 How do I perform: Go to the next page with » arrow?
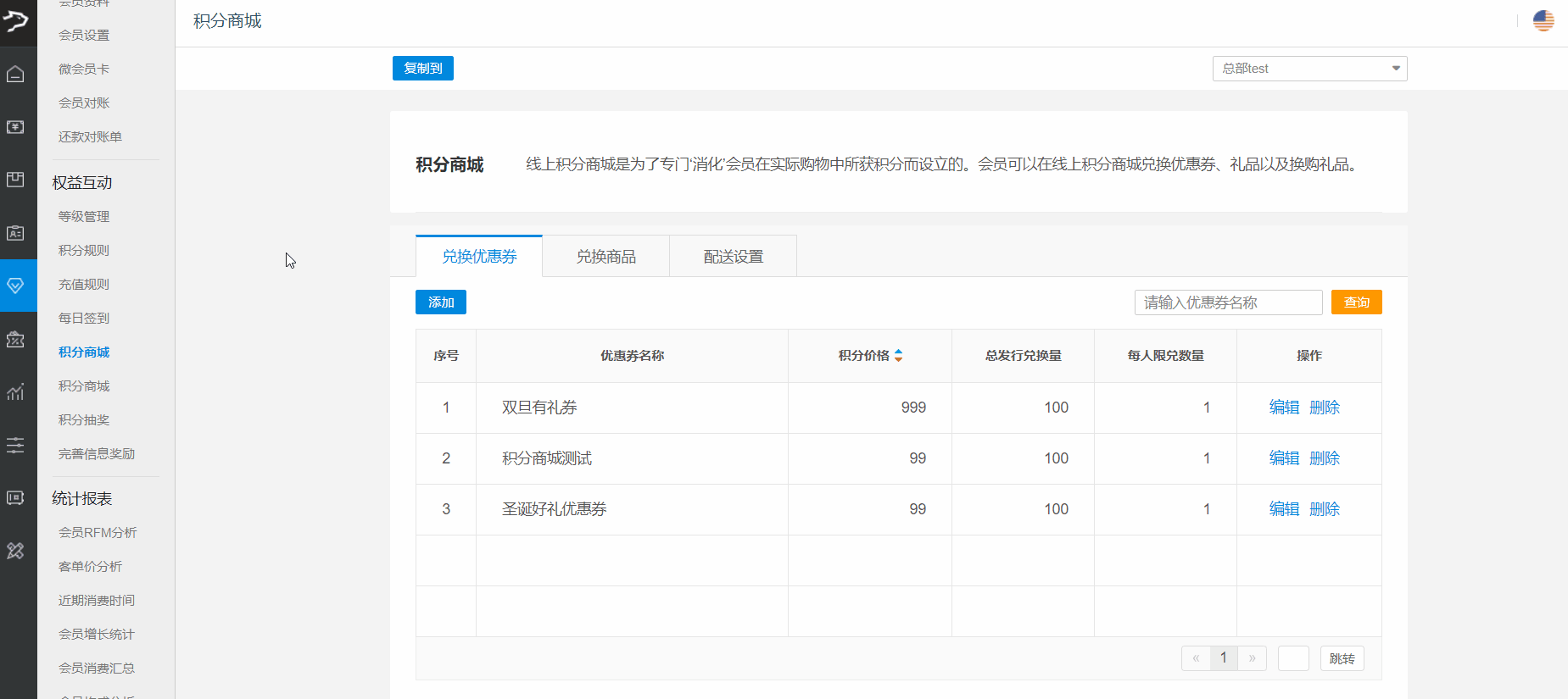[x=1252, y=658]
